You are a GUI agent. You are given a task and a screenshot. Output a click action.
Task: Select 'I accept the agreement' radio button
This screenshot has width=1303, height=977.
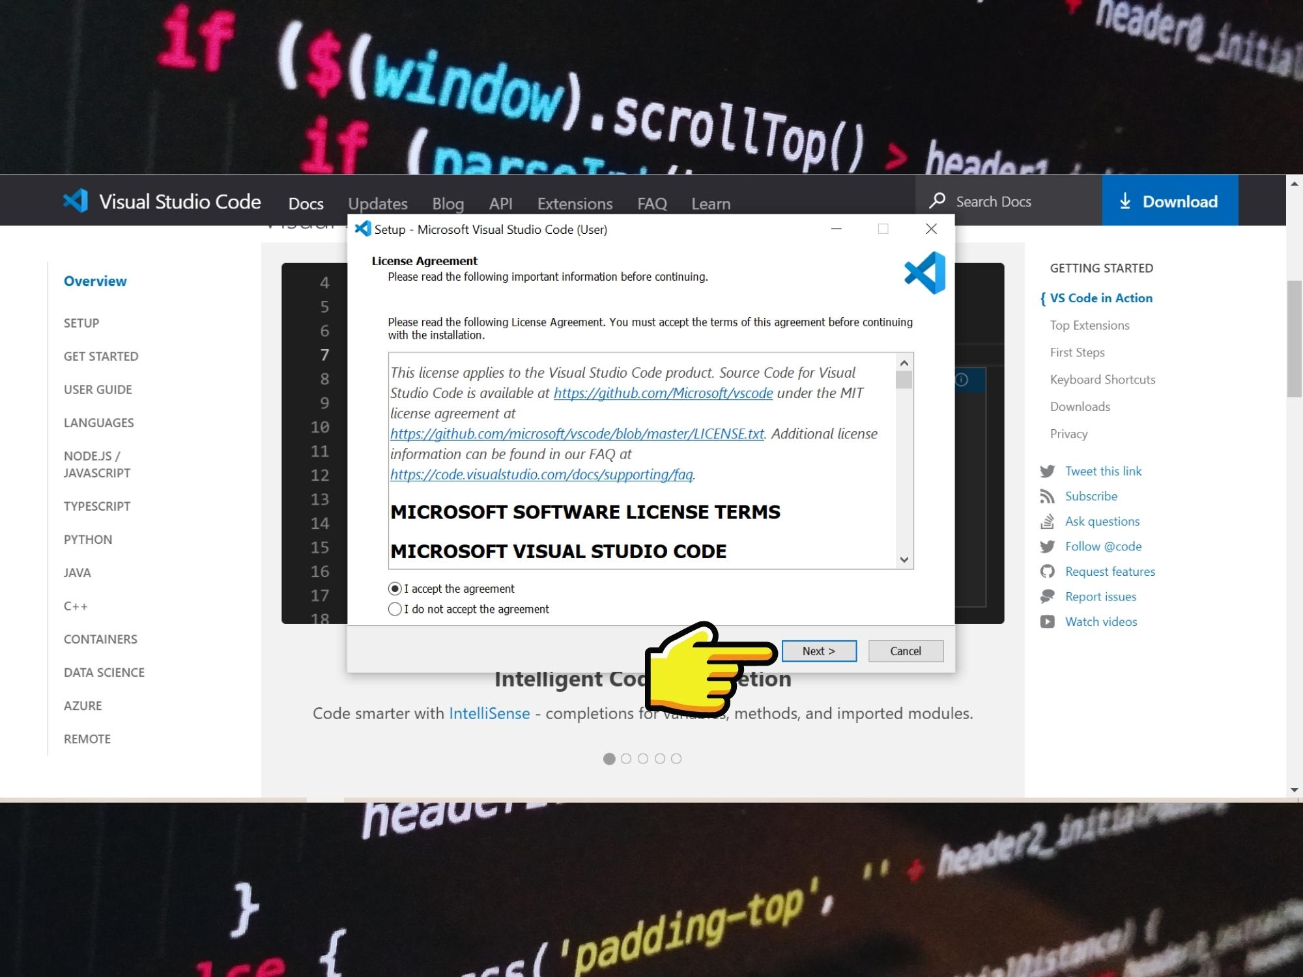pyautogui.click(x=395, y=589)
